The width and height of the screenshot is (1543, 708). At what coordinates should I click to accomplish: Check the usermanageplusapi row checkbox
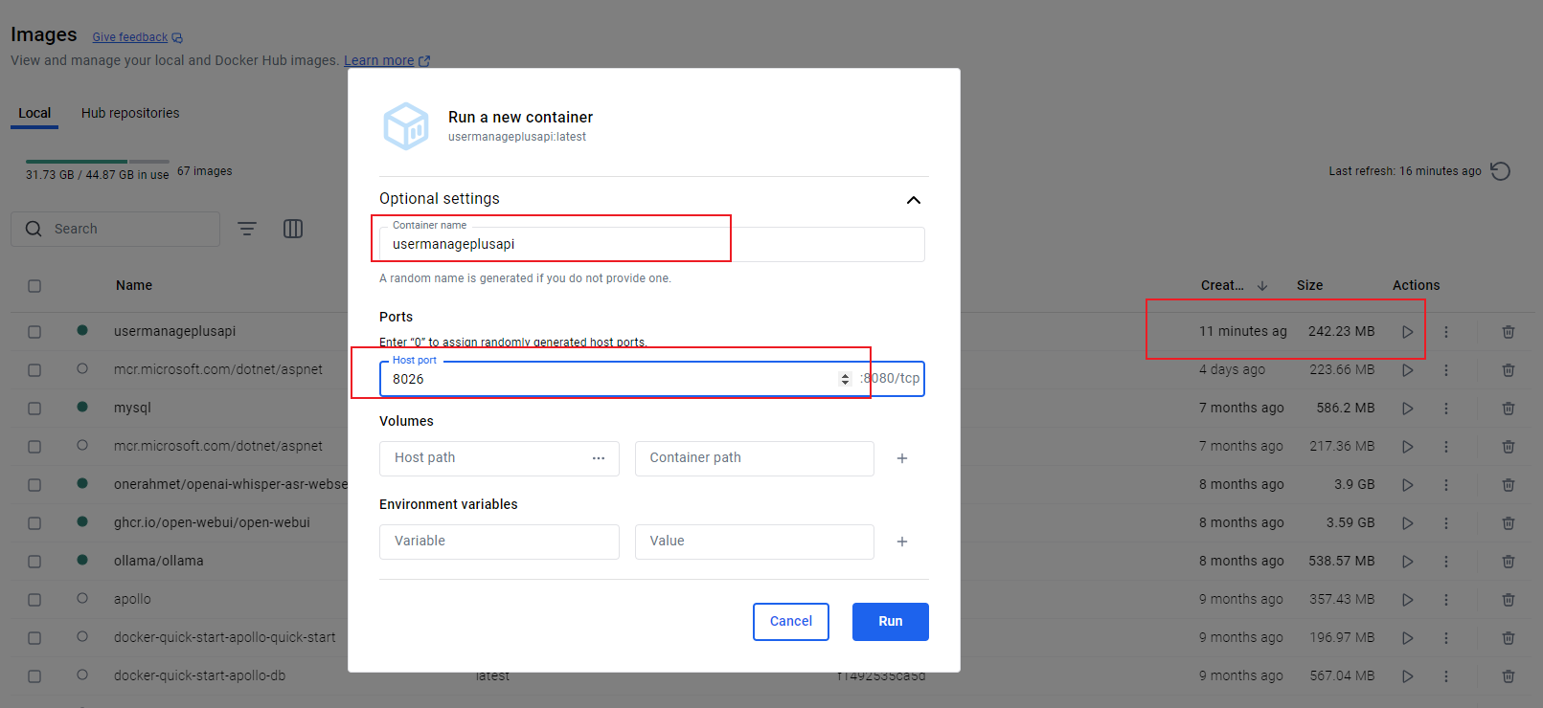coord(34,332)
